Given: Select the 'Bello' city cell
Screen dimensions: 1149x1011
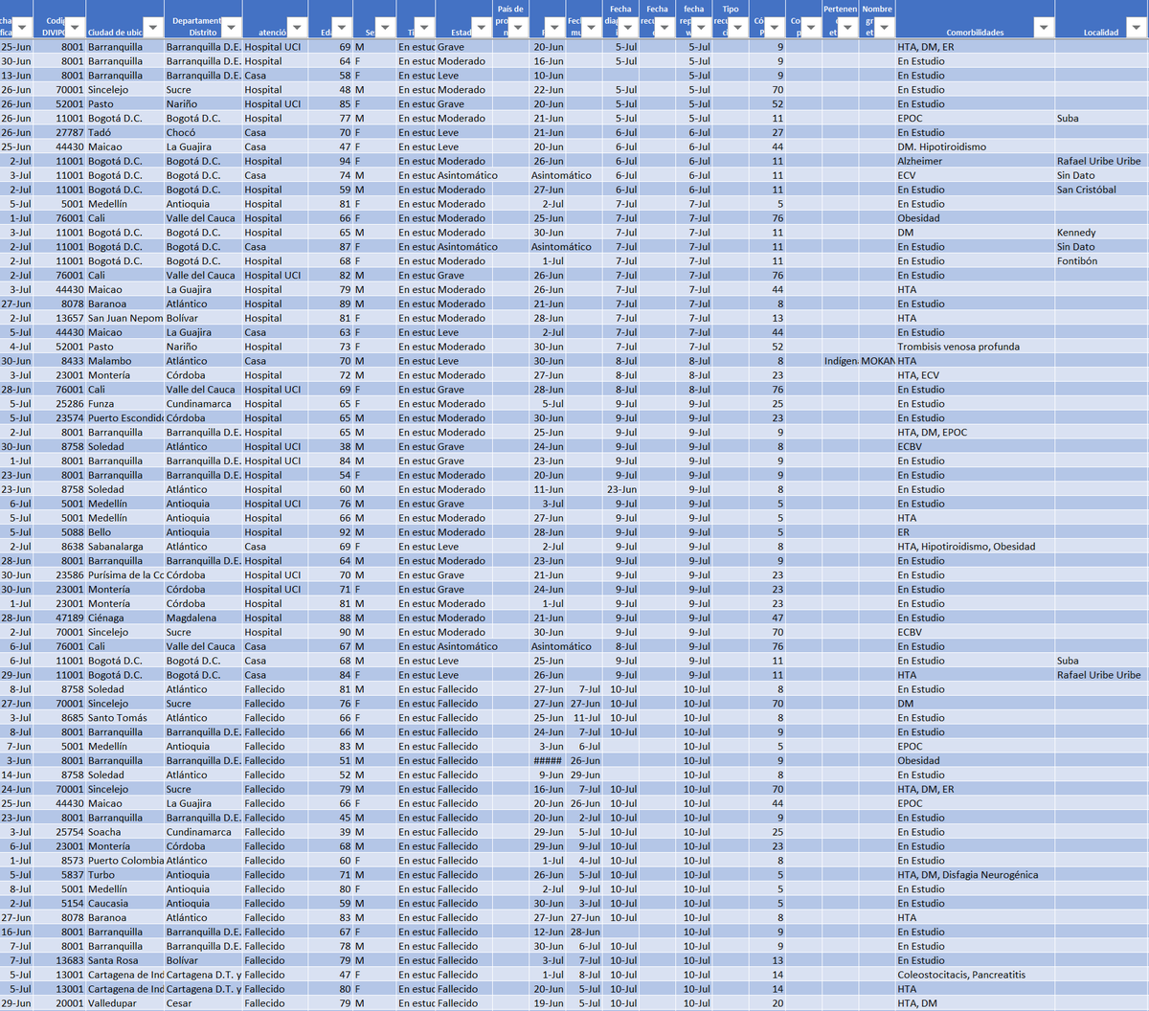Looking at the screenshot, I should 124,532.
